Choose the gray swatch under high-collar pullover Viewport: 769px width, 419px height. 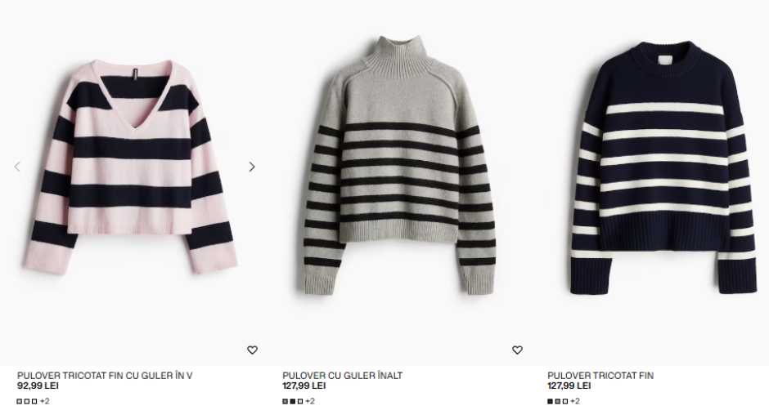tap(285, 401)
